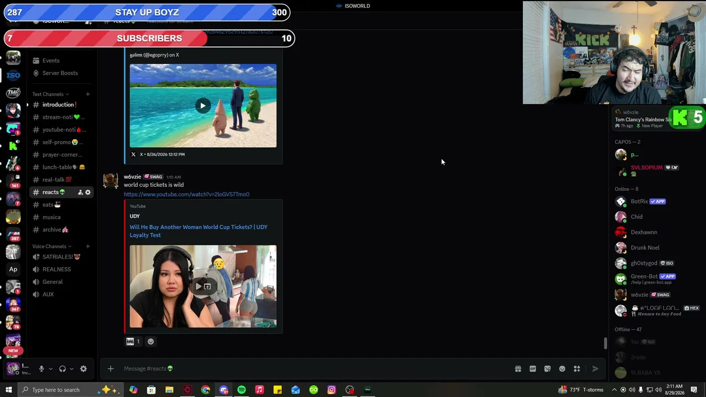The height and width of the screenshot is (397, 706).
Task: Open the server with 161 unread badge
Action: [x=13, y=181]
